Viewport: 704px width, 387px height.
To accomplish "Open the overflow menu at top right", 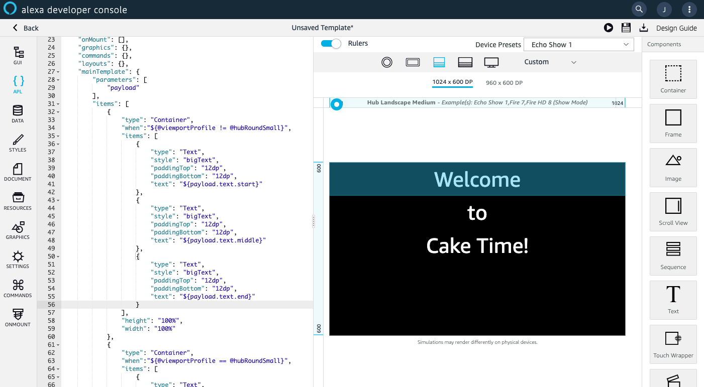I will (689, 10).
